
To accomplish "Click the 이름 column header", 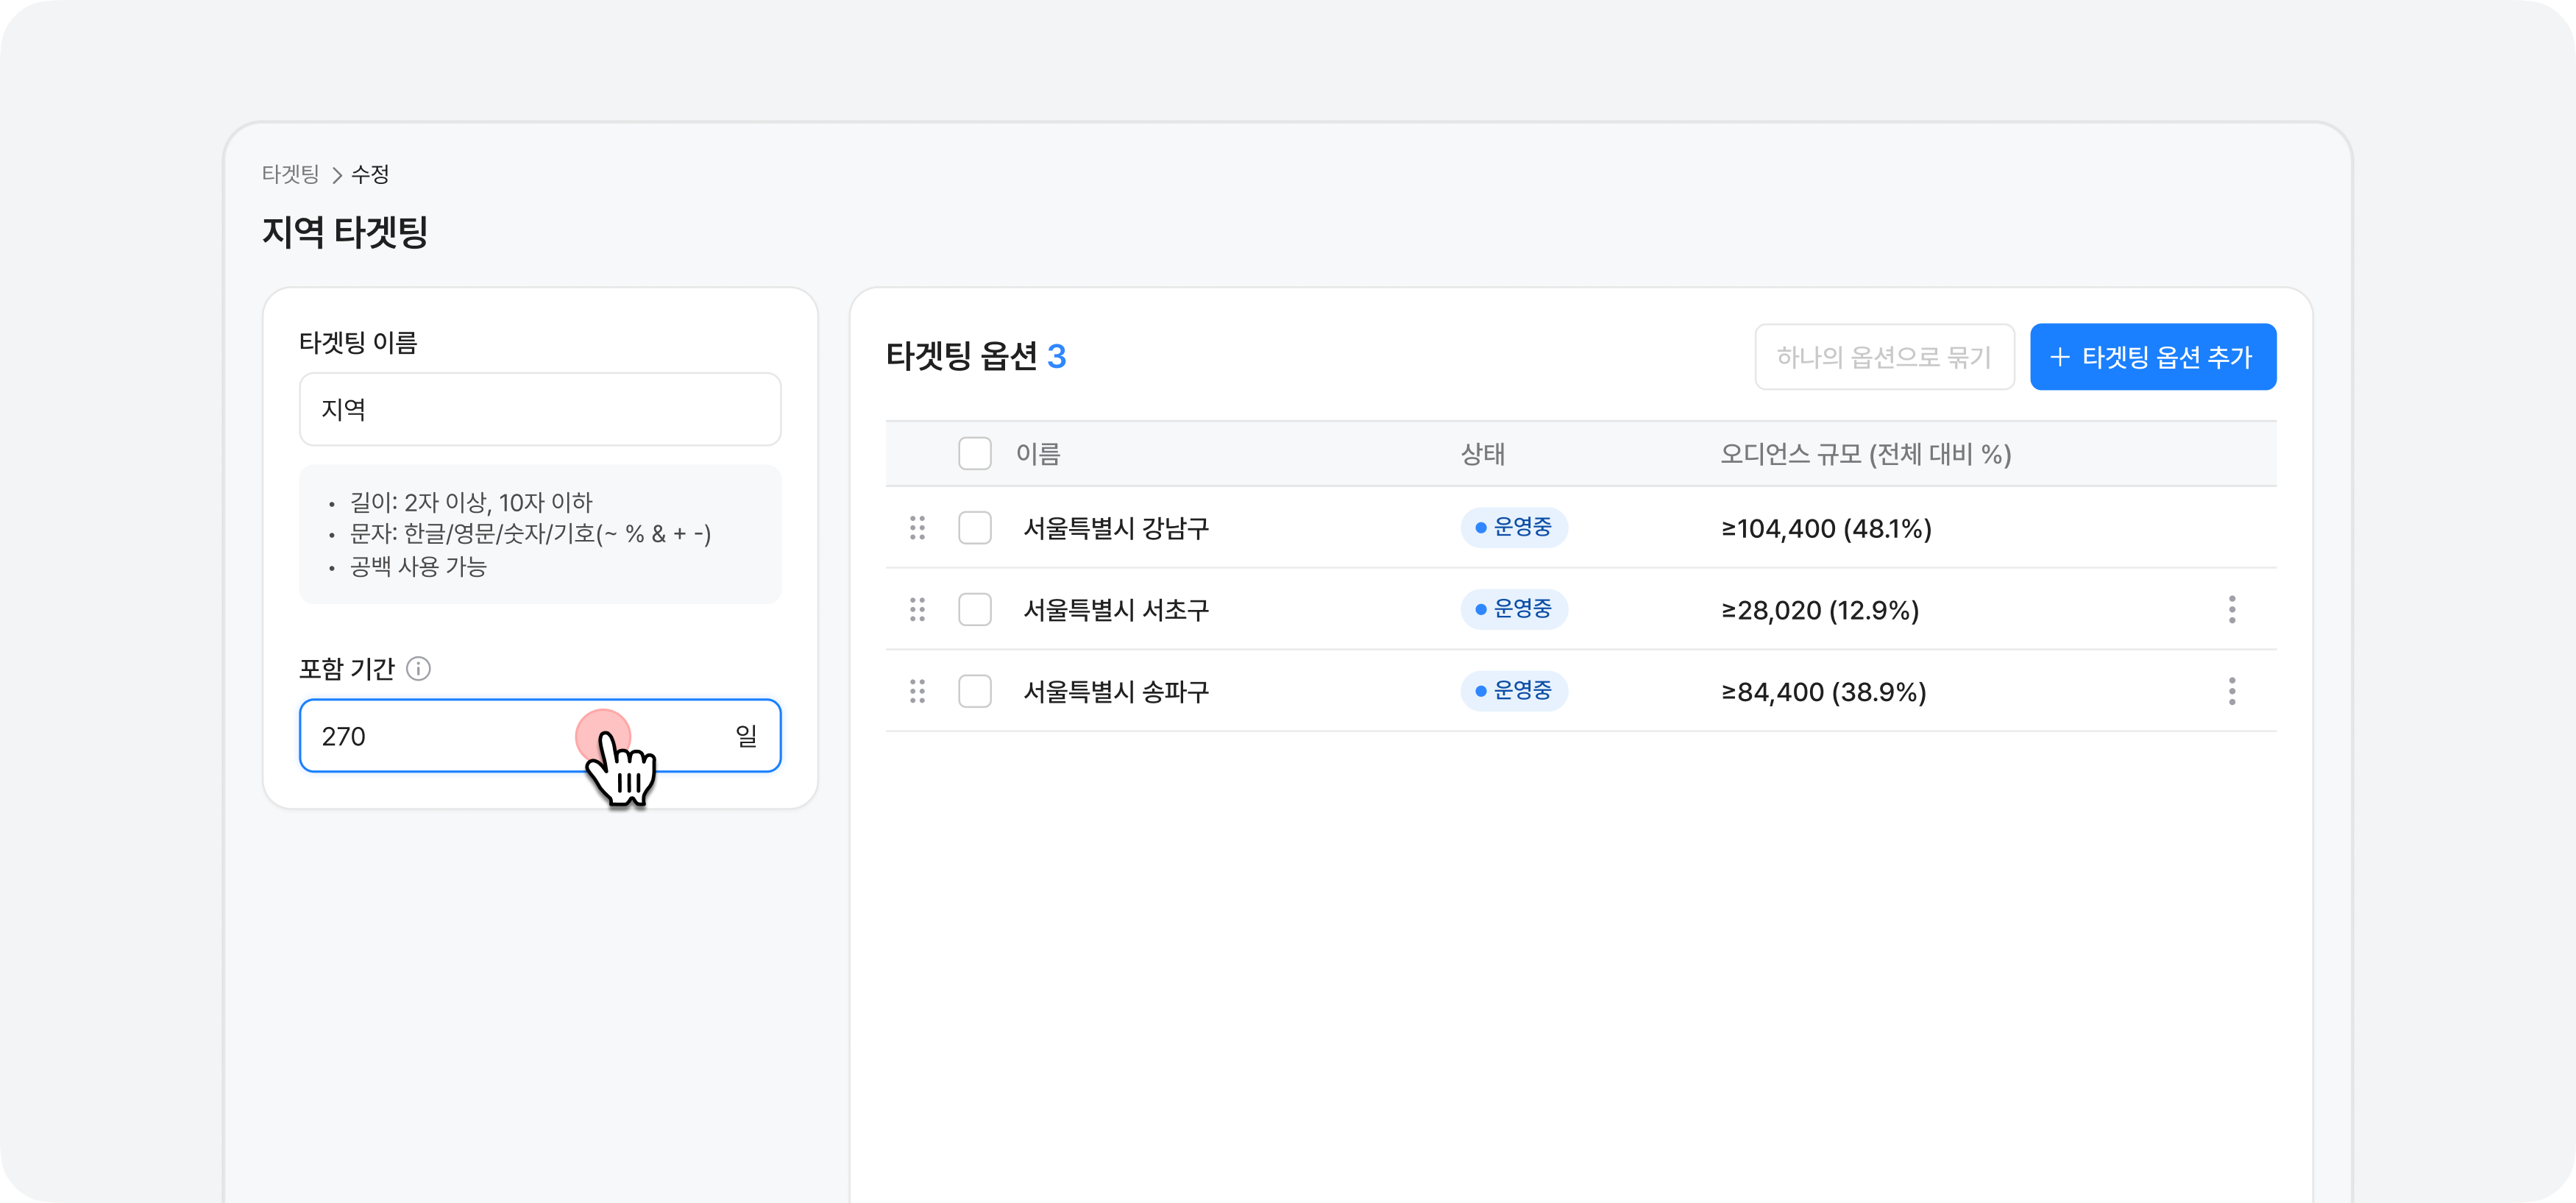I will point(1040,454).
